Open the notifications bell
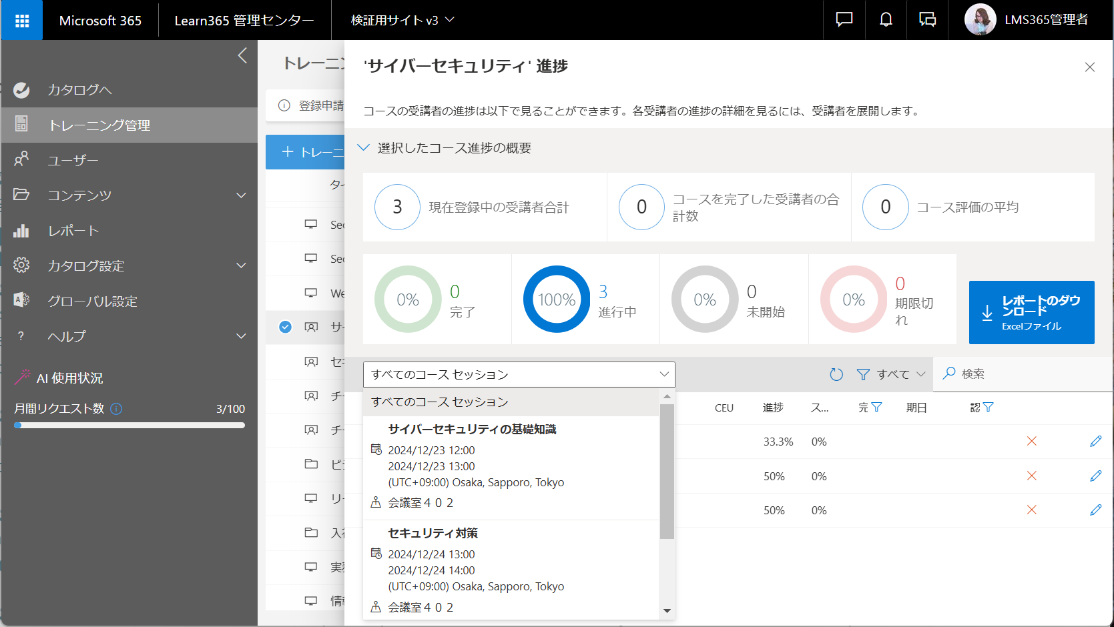Viewport: 1114px width, 627px height. point(886,20)
